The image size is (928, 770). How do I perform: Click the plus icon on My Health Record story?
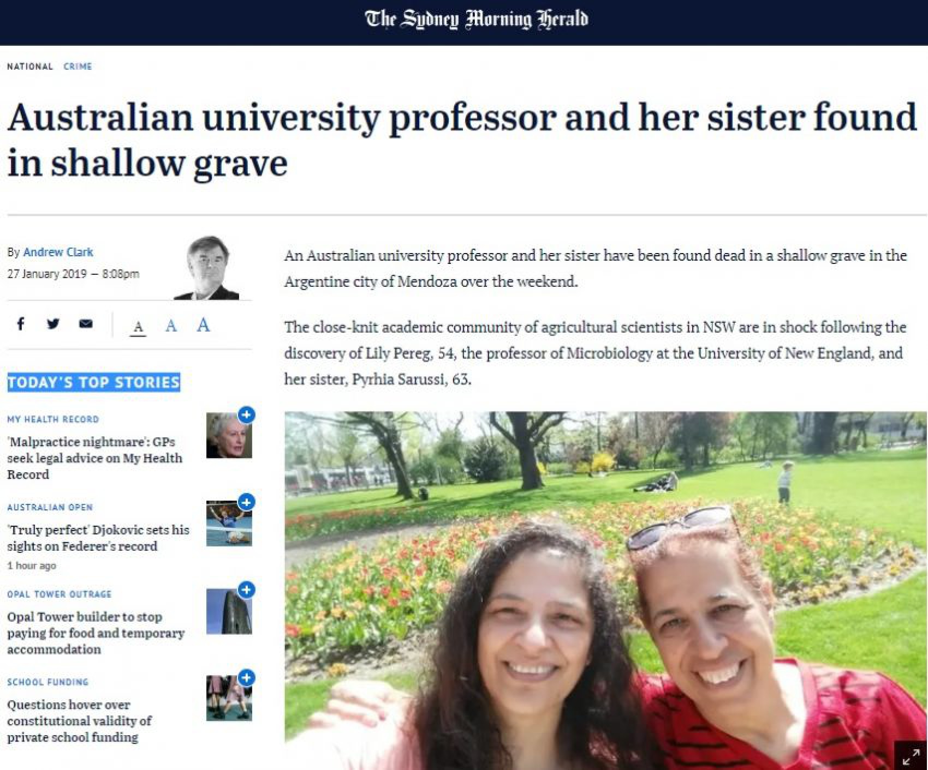point(246,415)
